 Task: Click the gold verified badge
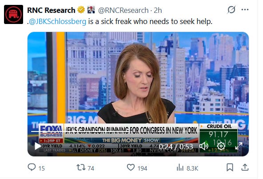click(81, 10)
